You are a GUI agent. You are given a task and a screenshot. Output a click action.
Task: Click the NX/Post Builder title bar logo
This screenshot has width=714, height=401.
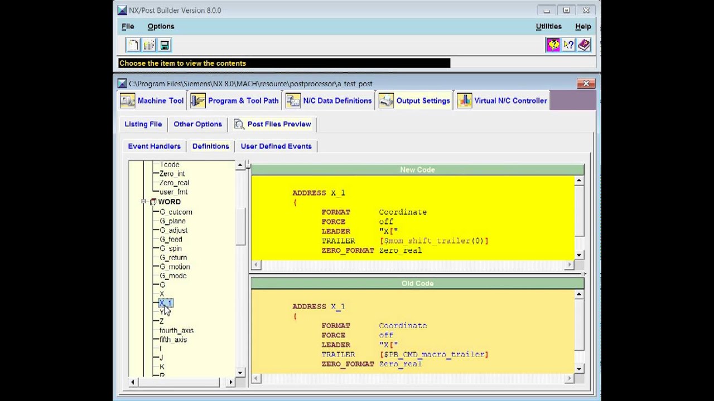122,10
